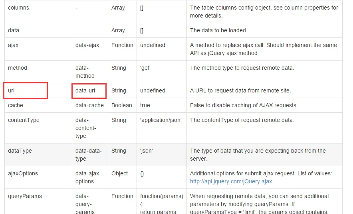This screenshot has width=353, height=214.
Task: Select the 'data-data-type' attribute cell
Action: [89, 155]
